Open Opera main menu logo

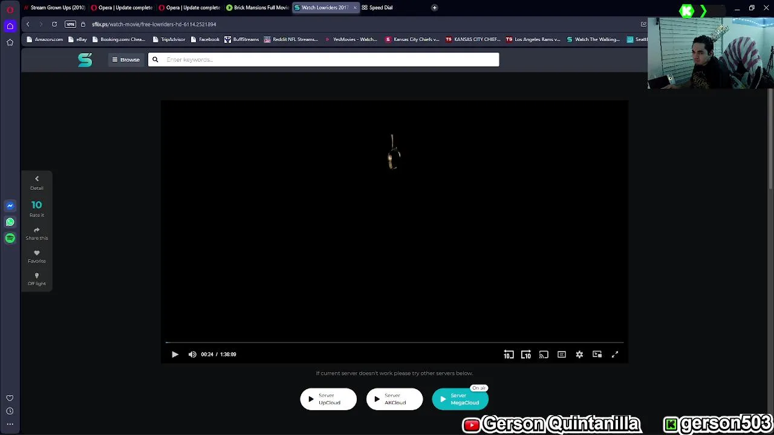click(10, 10)
